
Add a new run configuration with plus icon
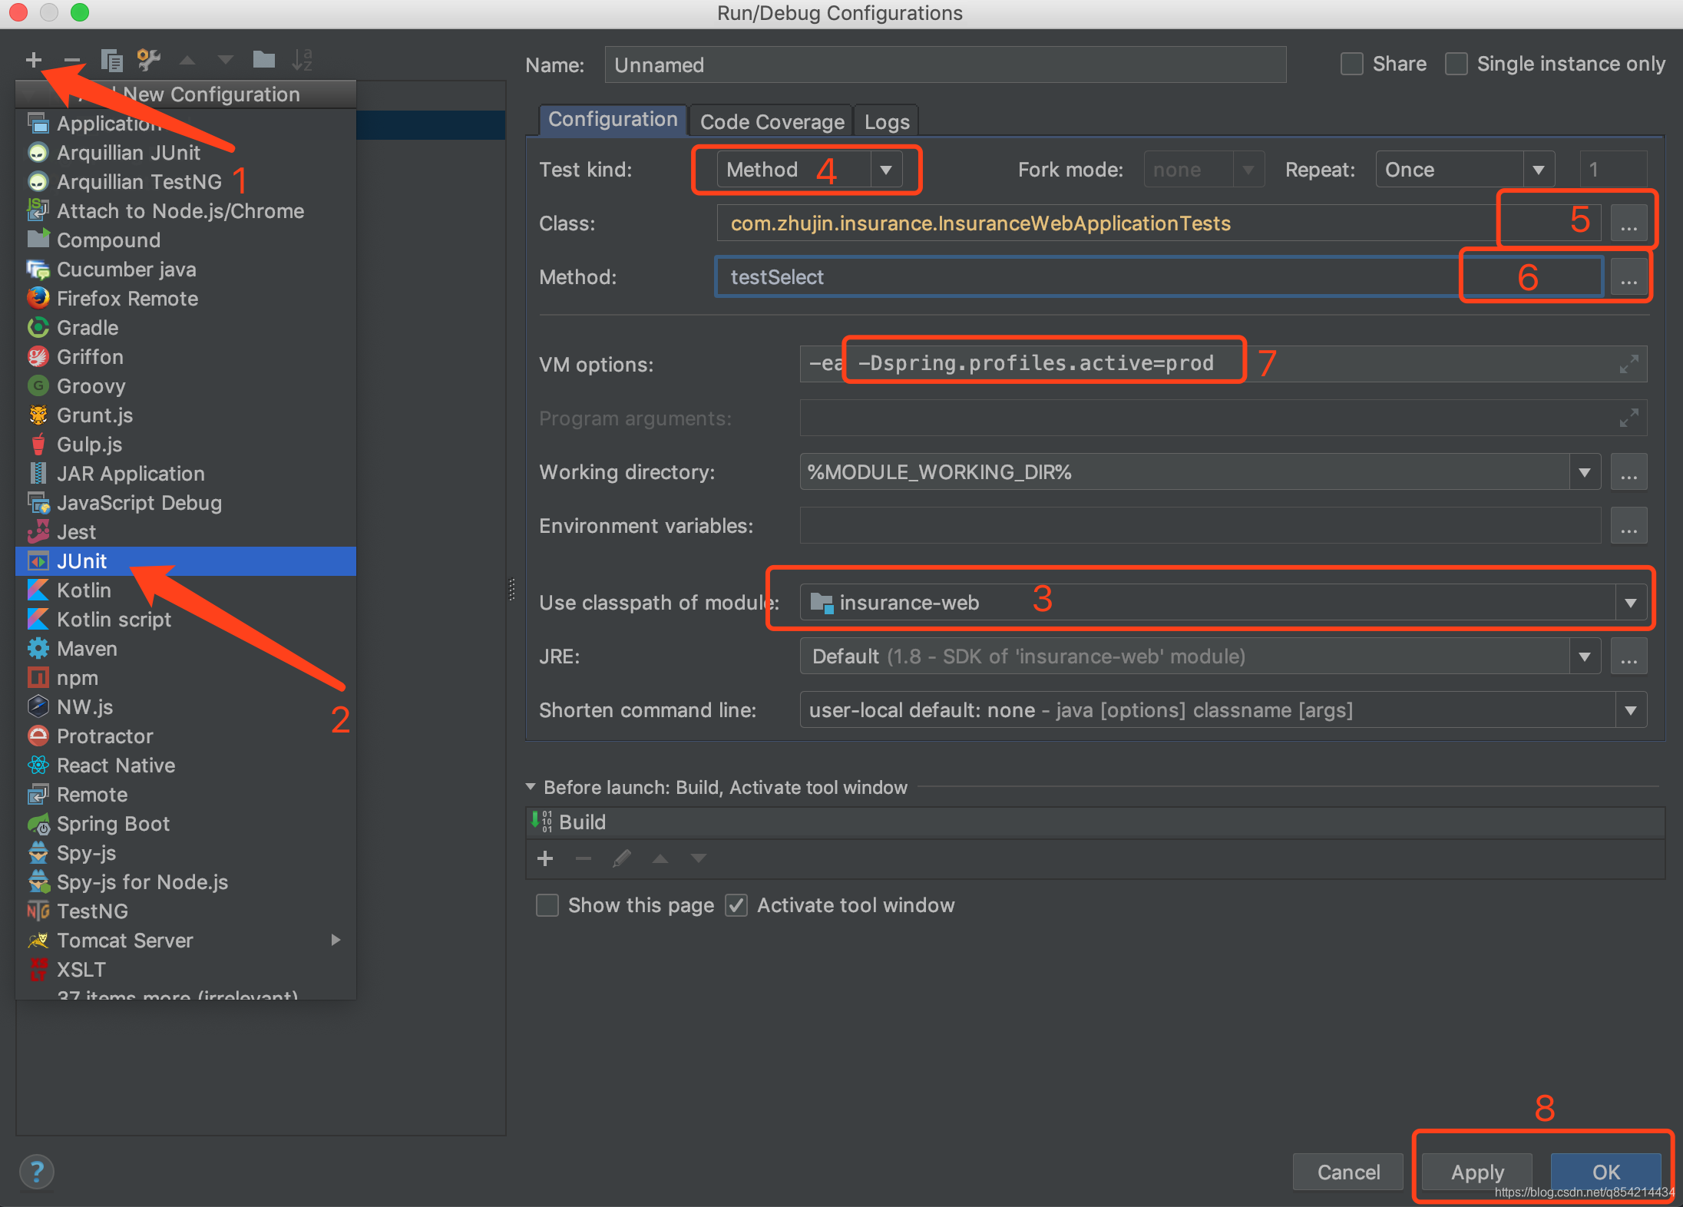tap(35, 59)
